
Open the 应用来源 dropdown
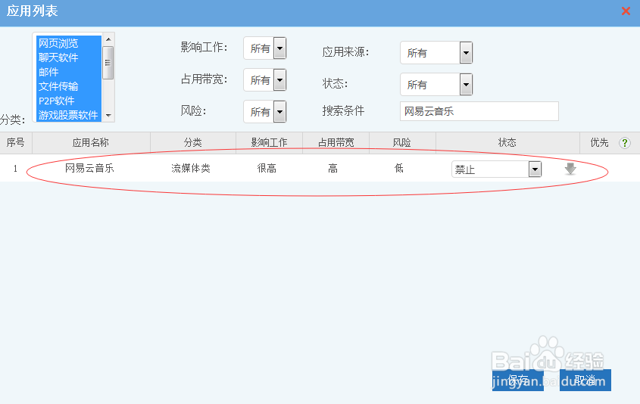436,53
